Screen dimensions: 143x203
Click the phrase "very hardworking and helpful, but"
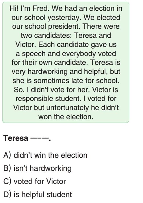coord(66,72)
